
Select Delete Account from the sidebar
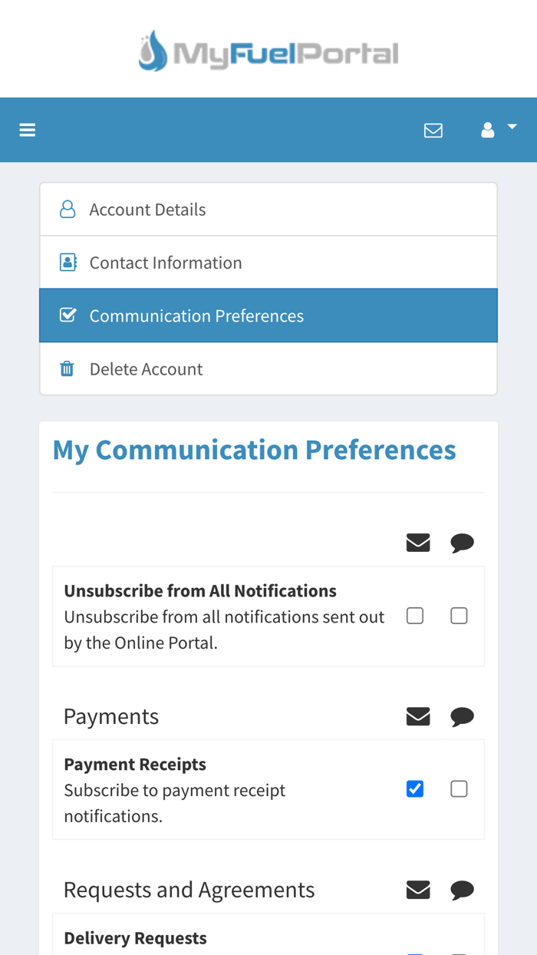(147, 368)
